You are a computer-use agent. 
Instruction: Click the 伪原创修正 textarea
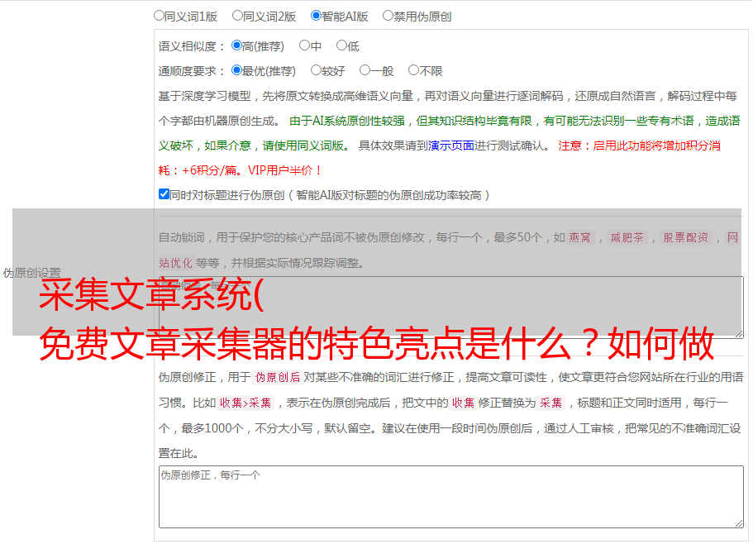pos(451,497)
